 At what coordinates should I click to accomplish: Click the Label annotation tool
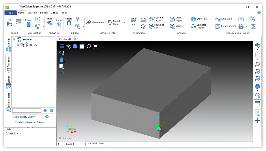pyautogui.click(x=133, y=21)
